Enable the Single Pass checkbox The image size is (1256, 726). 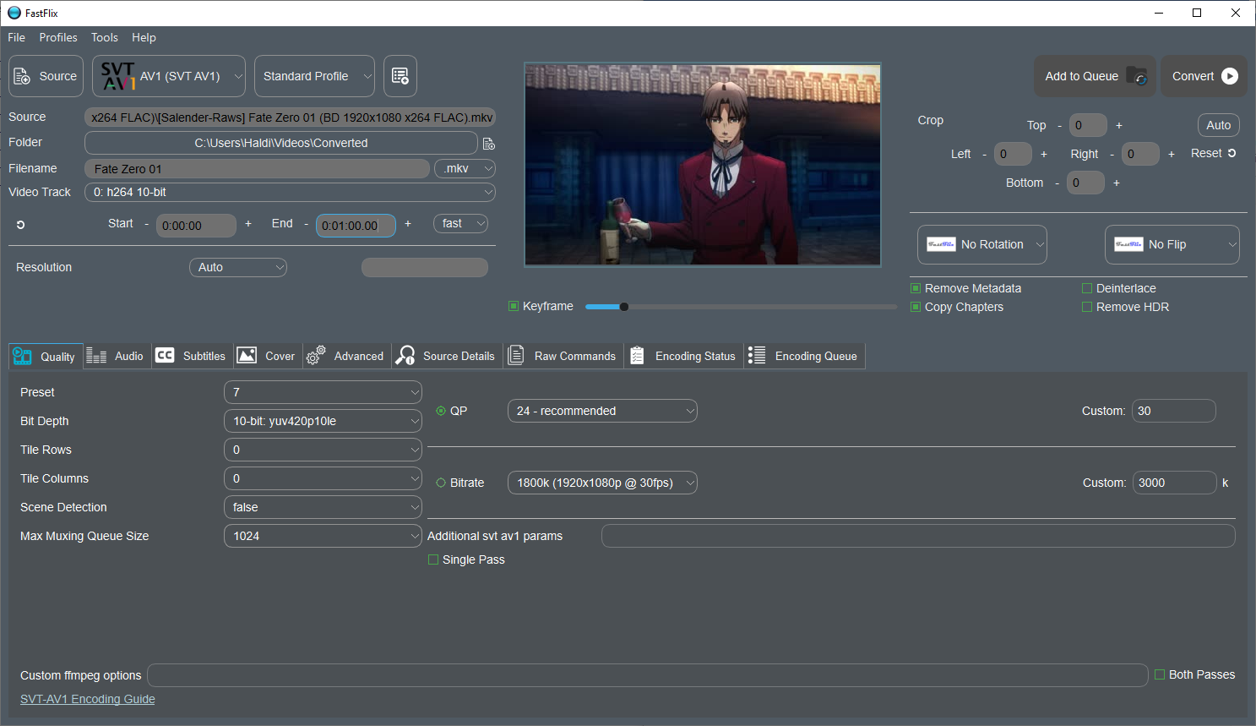pos(433,560)
